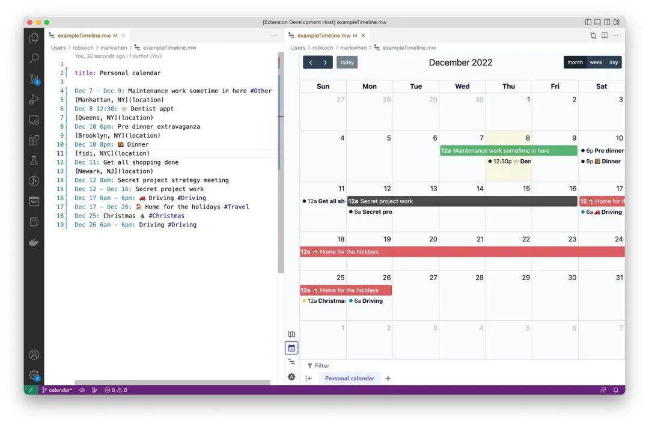Click the Secret project work event bar
649x426 pixels.
(462, 201)
